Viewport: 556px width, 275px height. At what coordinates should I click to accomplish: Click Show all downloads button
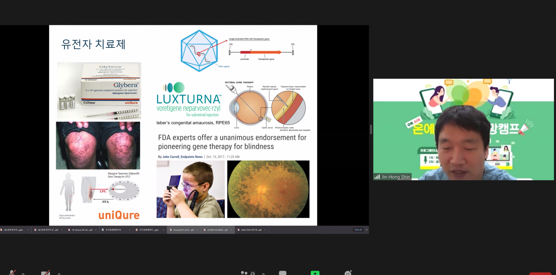point(358,230)
